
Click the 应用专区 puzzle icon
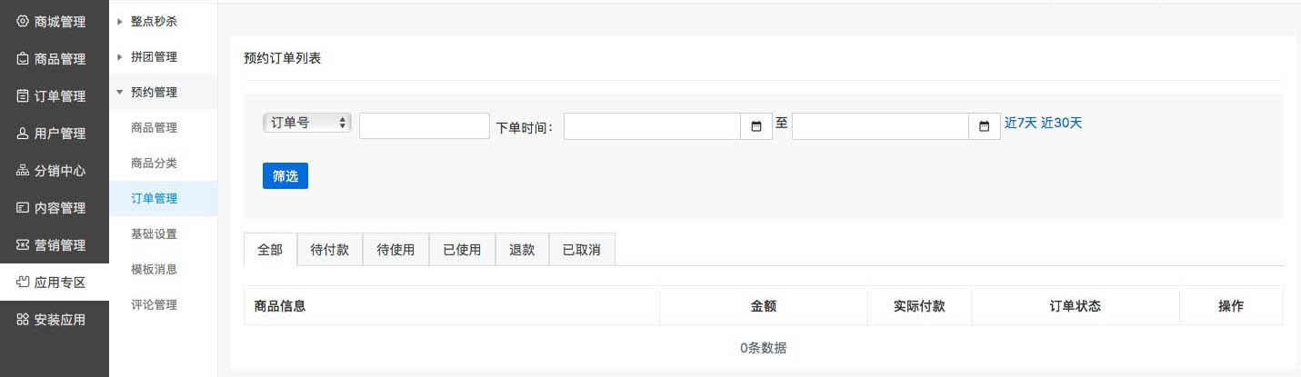[23, 282]
